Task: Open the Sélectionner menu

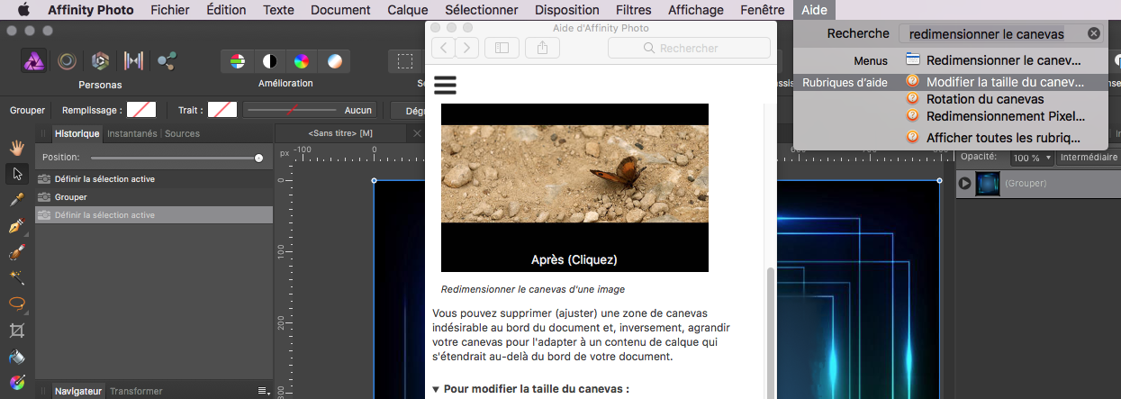Action: pyautogui.click(x=482, y=10)
